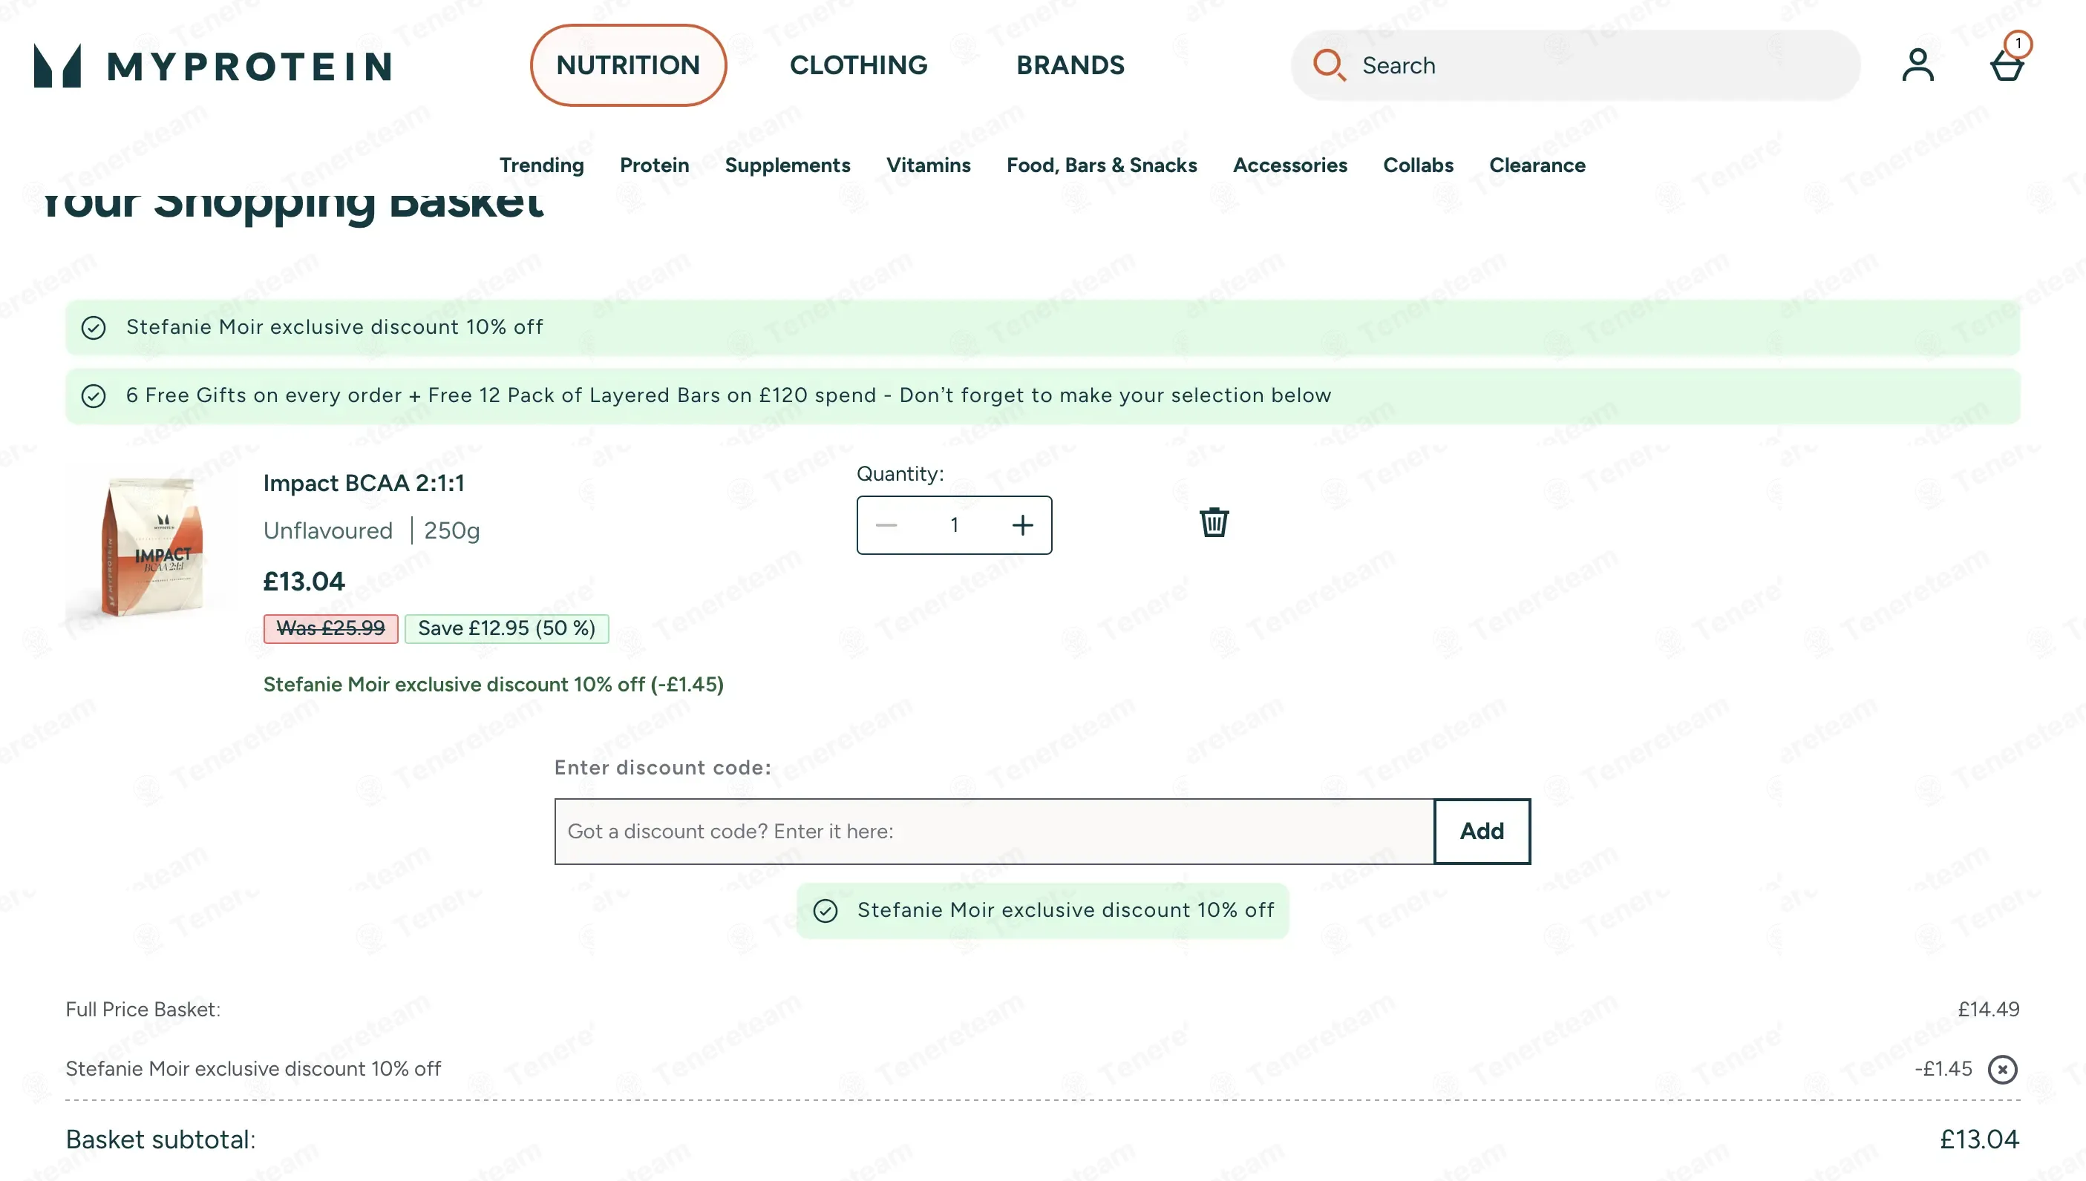Remove the Stefanie Moir discount with X icon
Viewport: 2086px width, 1181px height.
pyautogui.click(x=2002, y=1069)
